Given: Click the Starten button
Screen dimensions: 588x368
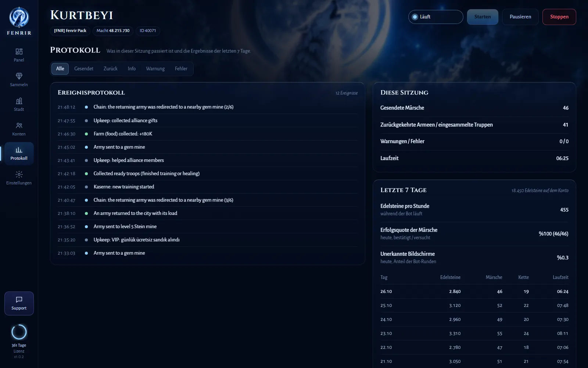Looking at the screenshot, I should 483,17.
